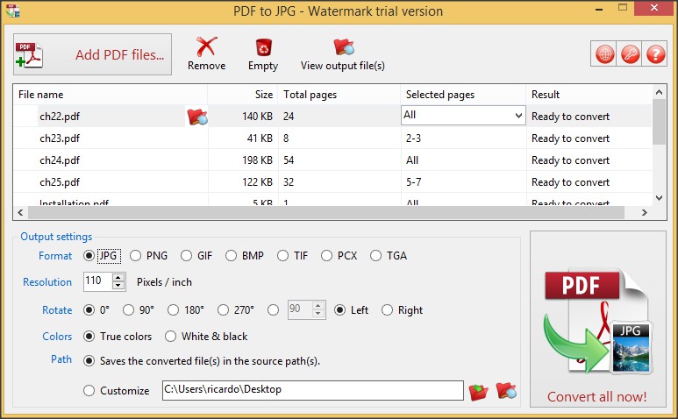The height and width of the screenshot is (419, 678).
Task: Increase resolution with the up arrow
Action: [x=118, y=277]
